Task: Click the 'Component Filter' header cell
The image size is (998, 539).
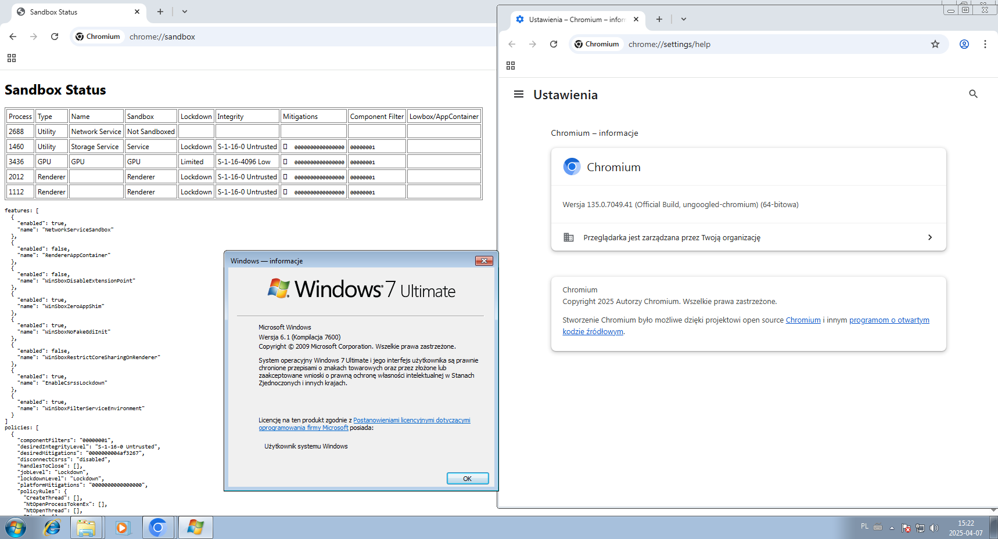Action: [377, 117]
